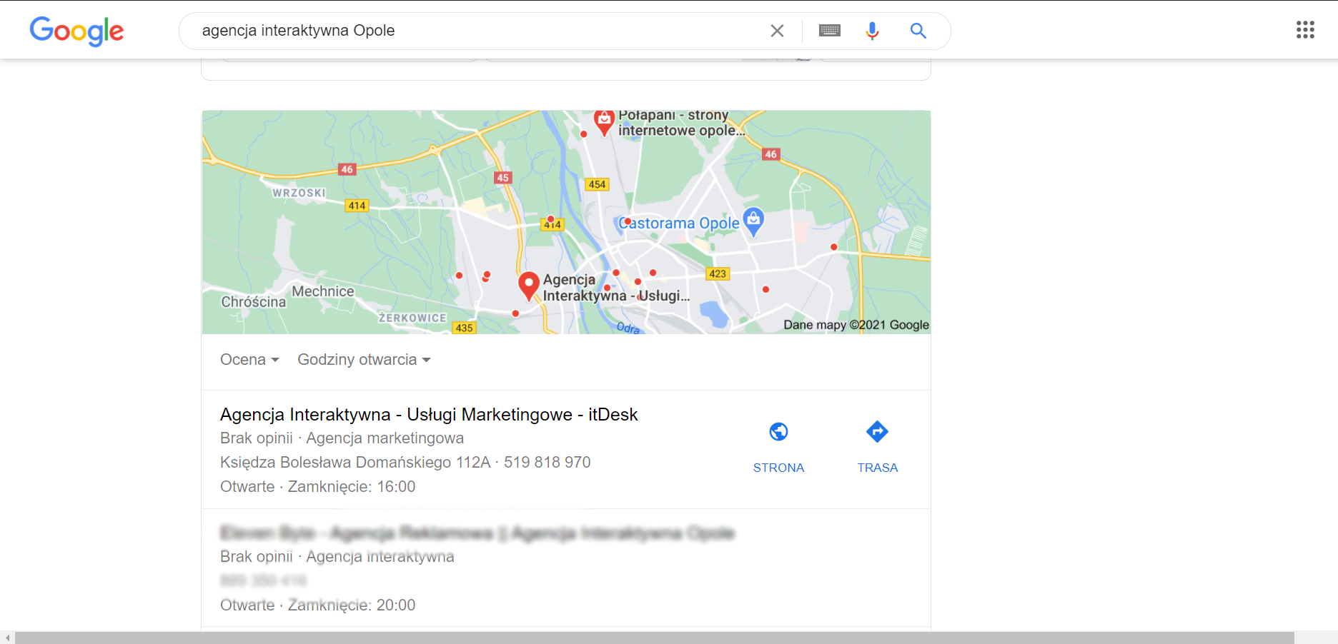Clear the search query with the X
Screen dimensions: 1338x644
[777, 31]
